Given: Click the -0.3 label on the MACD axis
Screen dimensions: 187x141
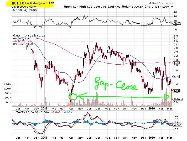Looking at the screenshot, I should click(176, 133).
